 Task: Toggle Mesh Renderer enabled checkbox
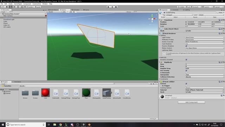(163, 34)
